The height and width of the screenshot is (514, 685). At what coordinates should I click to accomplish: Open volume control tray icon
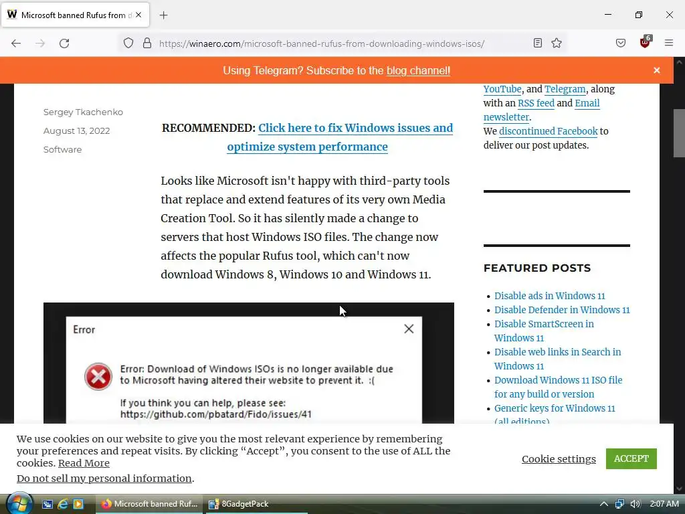(x=635, y=504)
